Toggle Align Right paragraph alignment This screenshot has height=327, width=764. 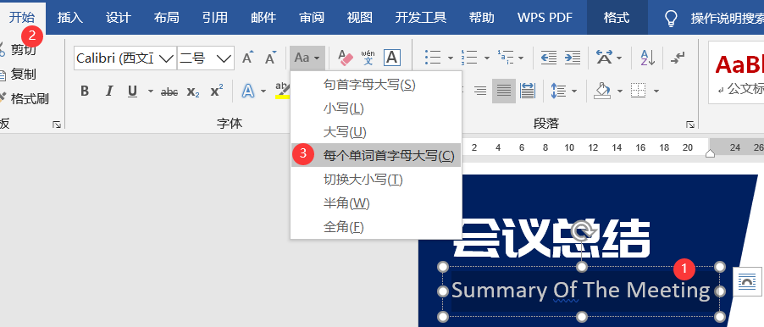[480, 91]
